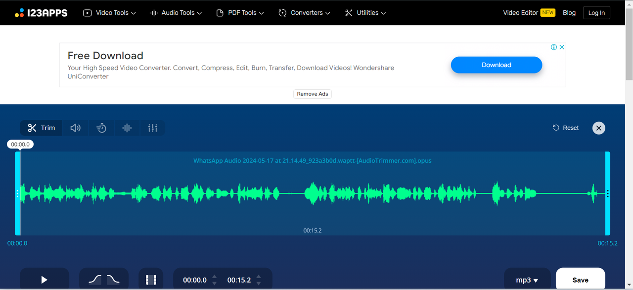
Task: Open the Utilities menu
Action: pos(365,13)
